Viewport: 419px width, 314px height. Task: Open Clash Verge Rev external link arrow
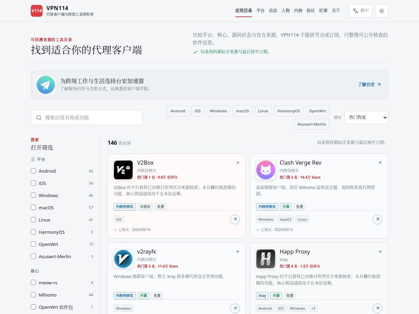coord(377,219)
